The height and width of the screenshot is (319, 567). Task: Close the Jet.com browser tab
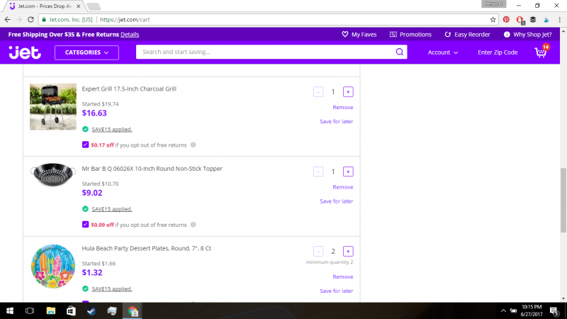click(79, 6)
